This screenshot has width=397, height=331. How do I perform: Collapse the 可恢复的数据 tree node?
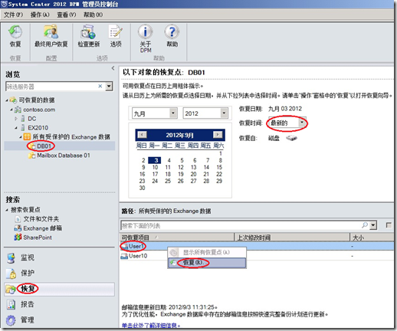click(7, 100)
